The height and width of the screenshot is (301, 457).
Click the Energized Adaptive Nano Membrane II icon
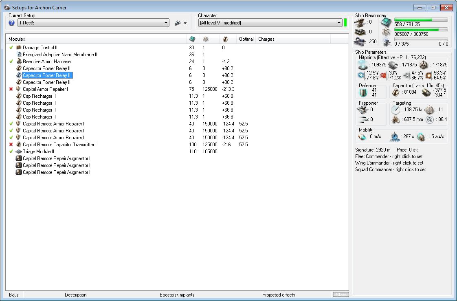(x=19, y=55)
